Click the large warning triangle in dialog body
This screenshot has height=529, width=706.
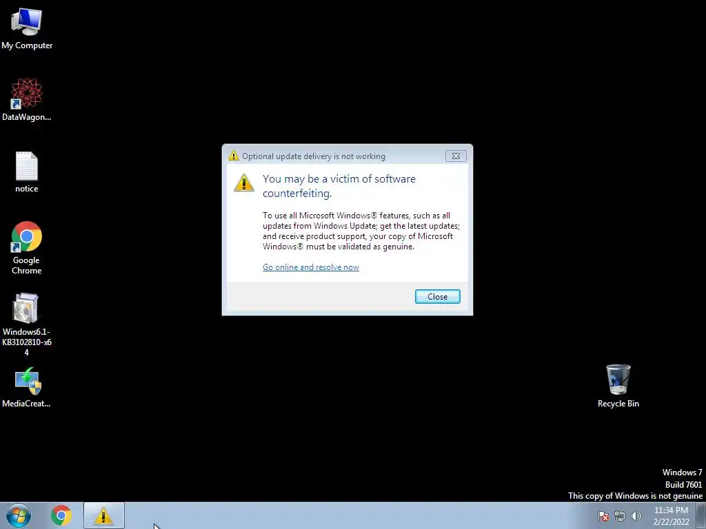[244, 183]
